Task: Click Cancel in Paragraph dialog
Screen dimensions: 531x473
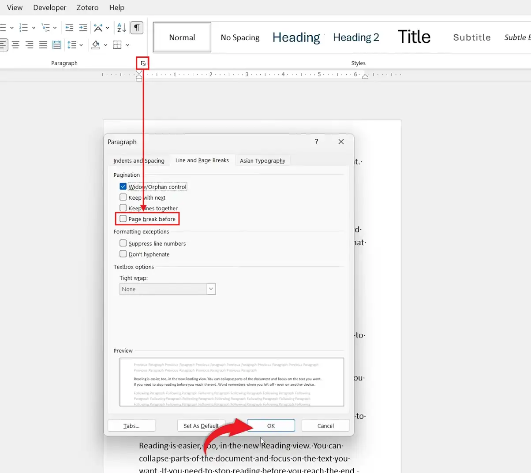Action: [325, 426]
